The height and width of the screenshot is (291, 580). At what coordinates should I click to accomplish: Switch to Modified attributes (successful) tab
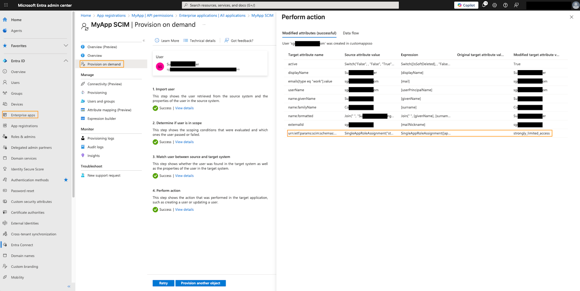[309, 33]
